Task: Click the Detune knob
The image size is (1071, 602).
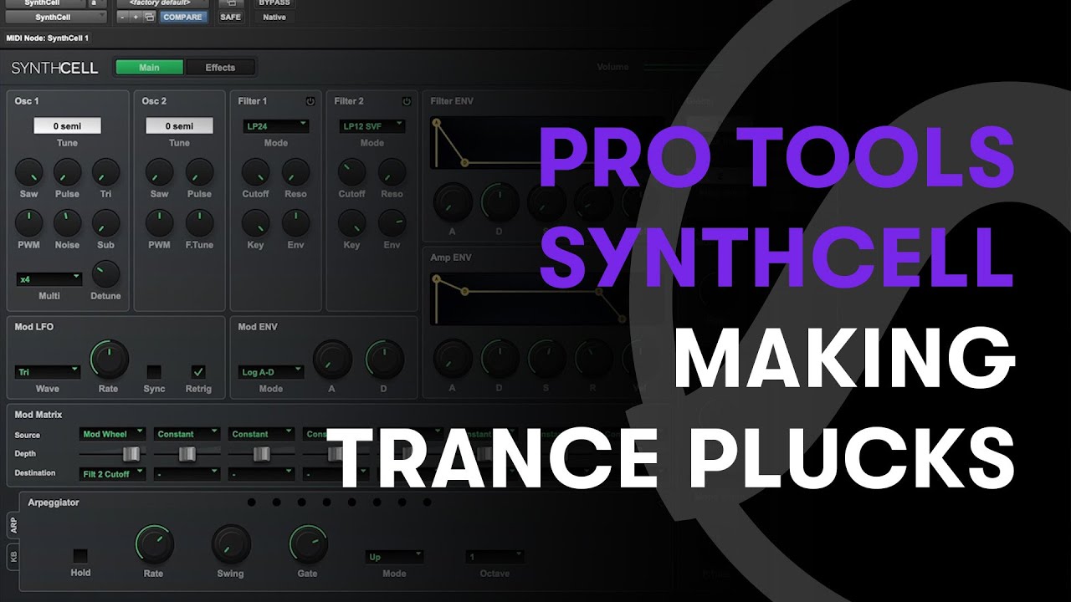Action: [106, 273]
